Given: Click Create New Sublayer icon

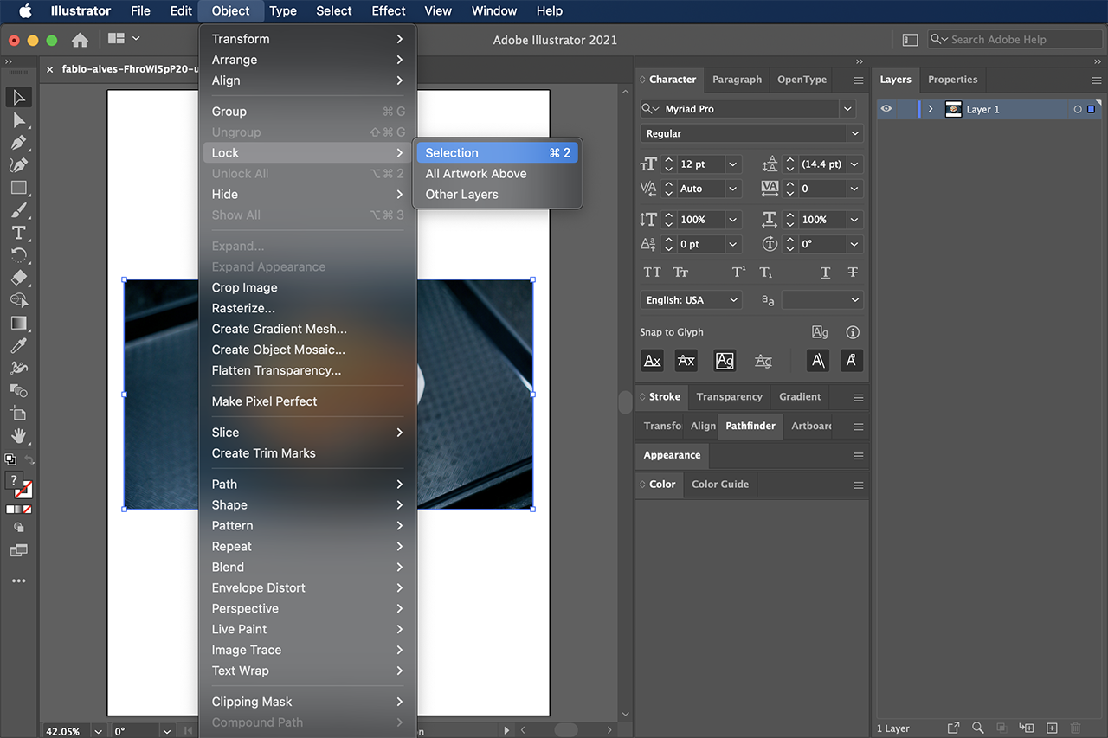Looking at the screenshot, I should pyautogui.click(x=1027, y=728).
